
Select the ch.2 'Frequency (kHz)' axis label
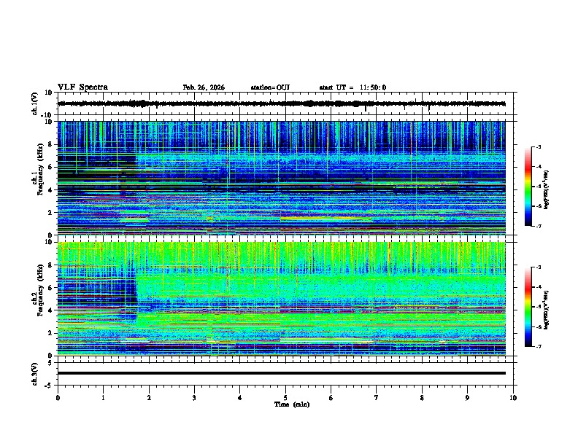click(x=41, y=290)
